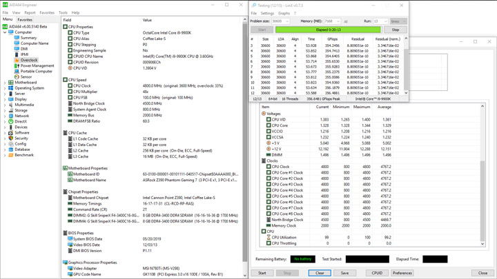Click the CPU VID voltage icon in AIDA64 list
This screenshot has height=279, width=497.
70,68
